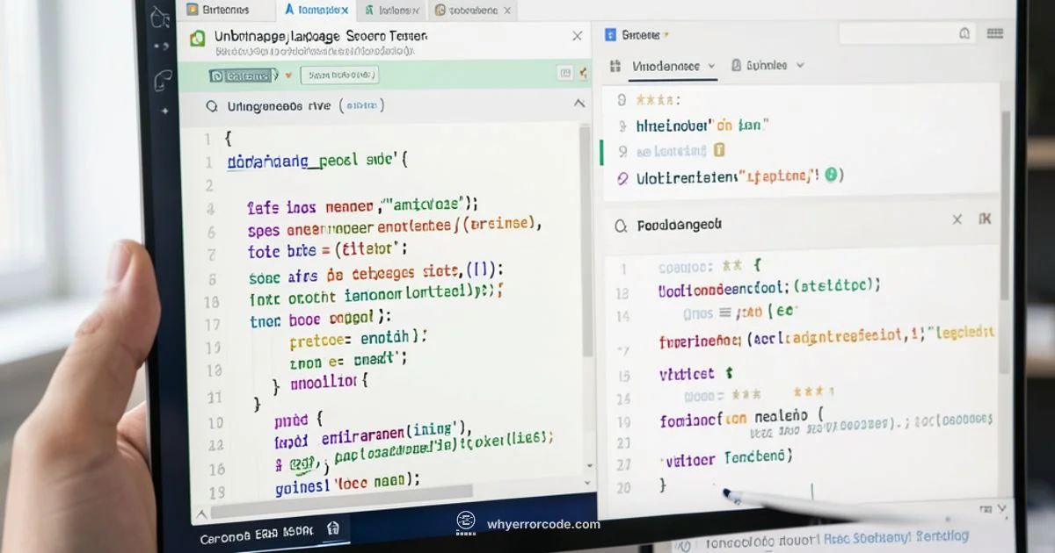Click the magnifier icon beside Foodaangeot
The image size is (1055, 553).
[x=622, y=226]
